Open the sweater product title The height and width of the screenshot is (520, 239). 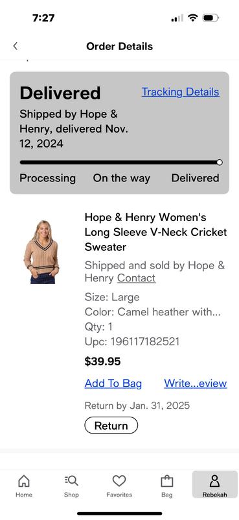[x=155, y=232]
